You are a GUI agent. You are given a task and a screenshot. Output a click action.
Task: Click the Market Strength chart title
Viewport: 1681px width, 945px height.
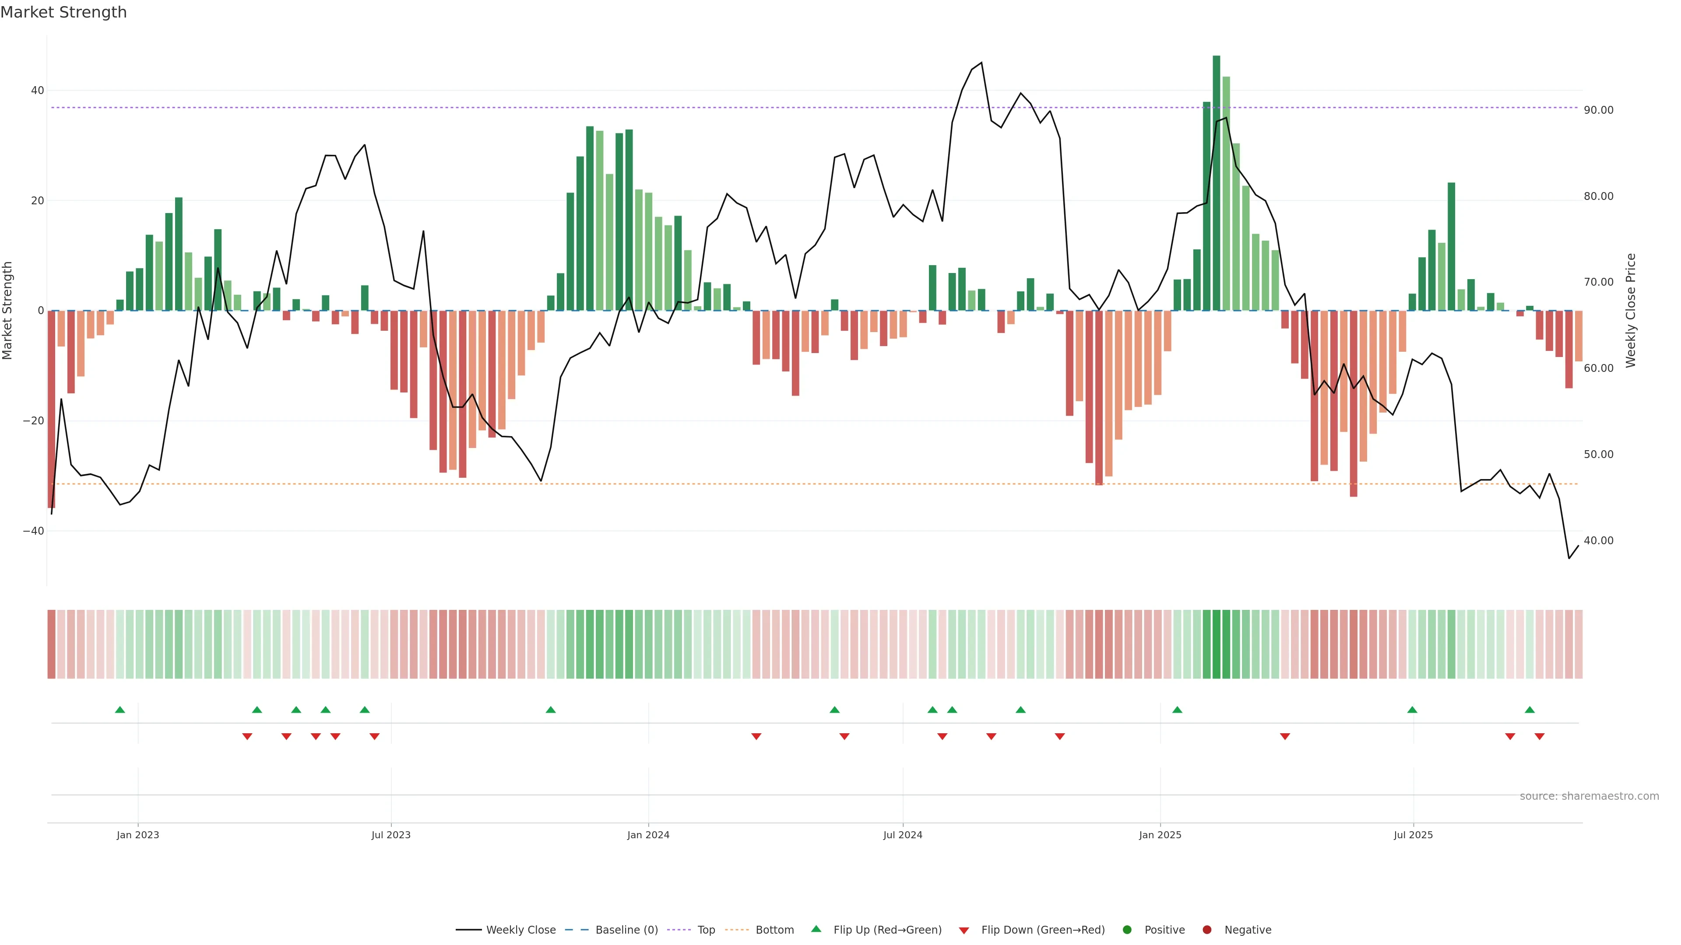click(63, 12)
